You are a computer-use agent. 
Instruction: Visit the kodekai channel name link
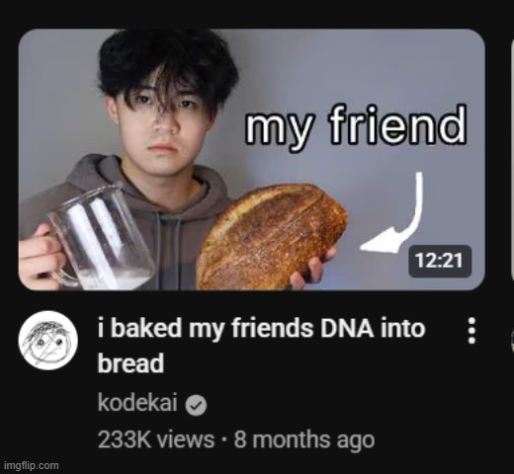pyautogui.click(x=137, y=402)
